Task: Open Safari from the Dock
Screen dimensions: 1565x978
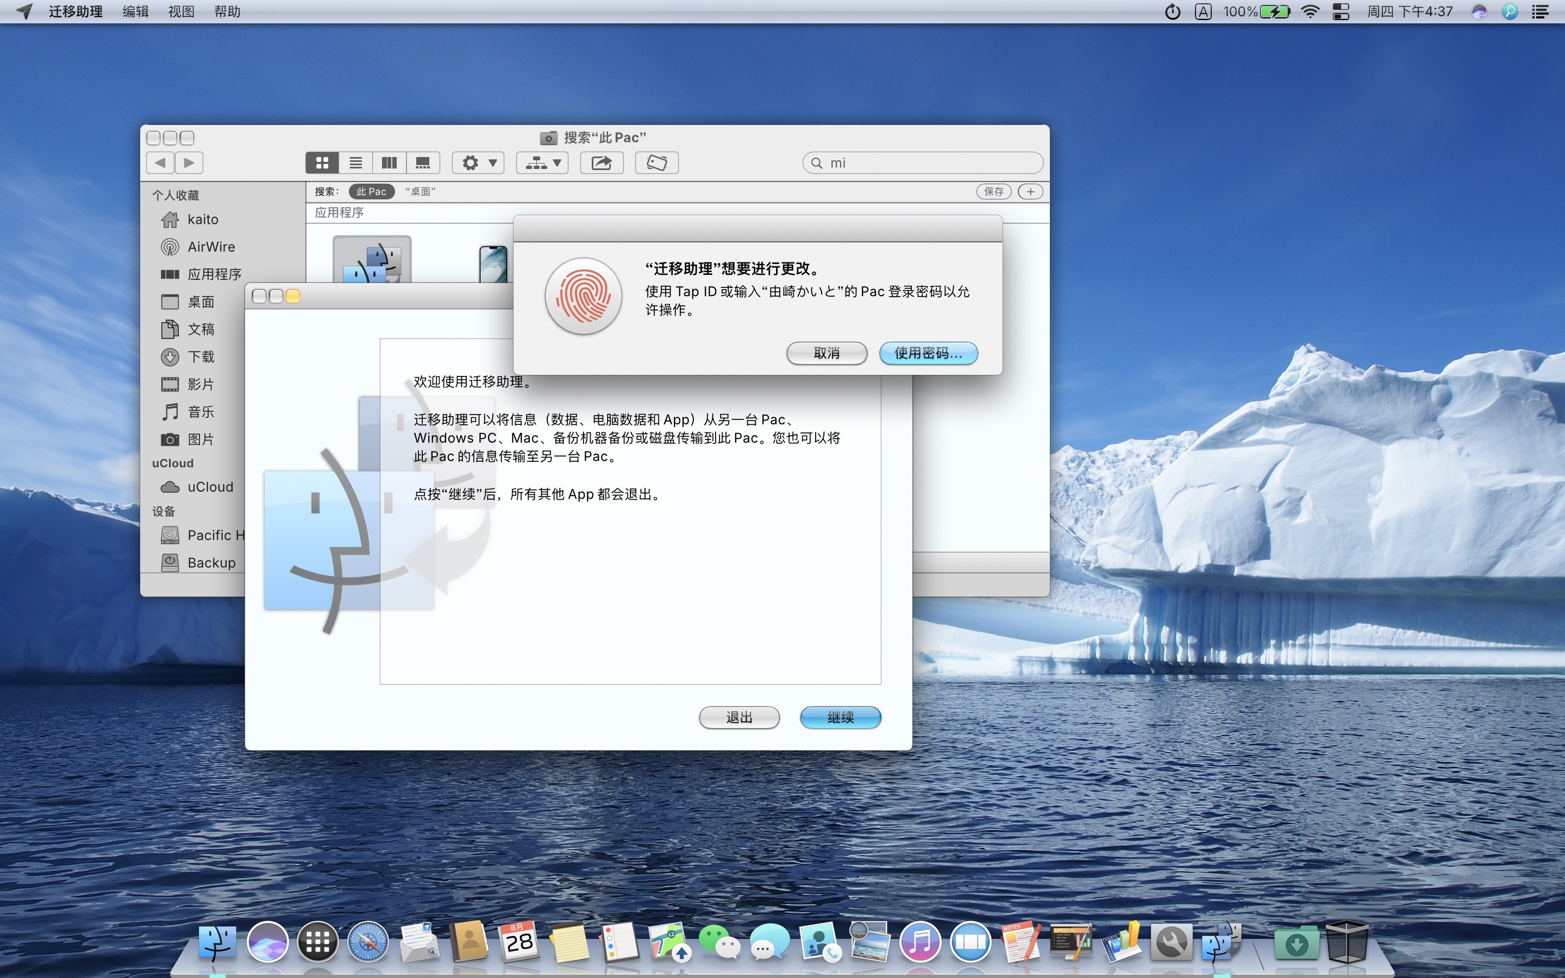Action: (368, 943)
